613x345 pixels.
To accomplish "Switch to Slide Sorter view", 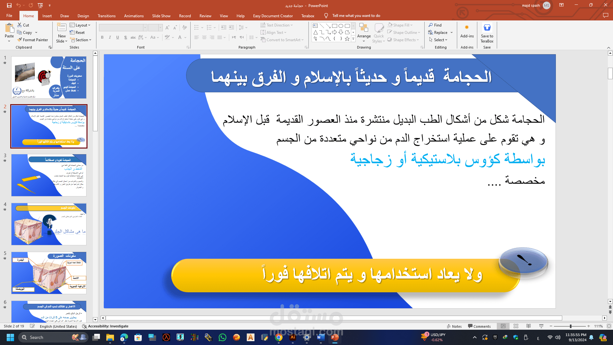I will (x=516, y=326).
